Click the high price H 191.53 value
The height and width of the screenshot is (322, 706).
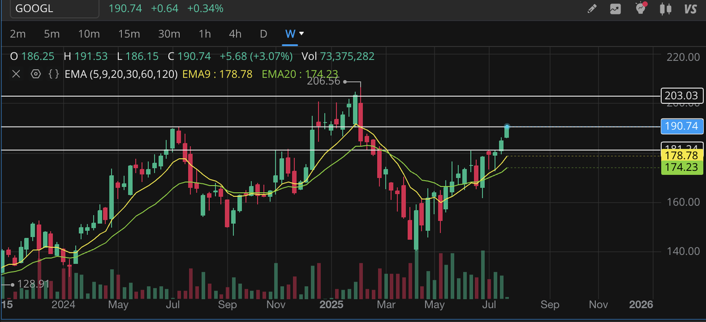[85, 56]
